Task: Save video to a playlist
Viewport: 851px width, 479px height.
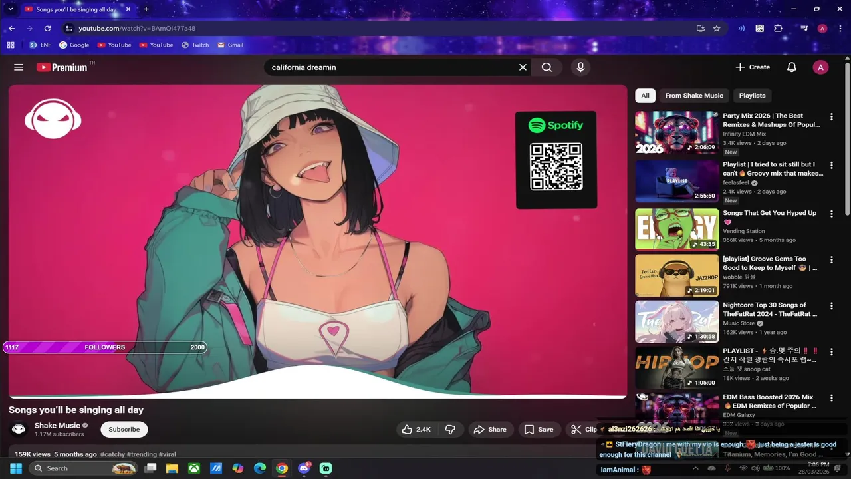Action: [x=539, y=430]
